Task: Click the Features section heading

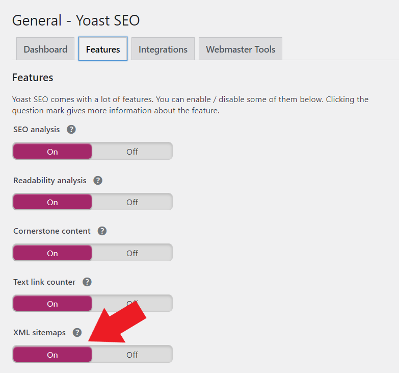Action: pyautogui.click(x=33, y=78)
